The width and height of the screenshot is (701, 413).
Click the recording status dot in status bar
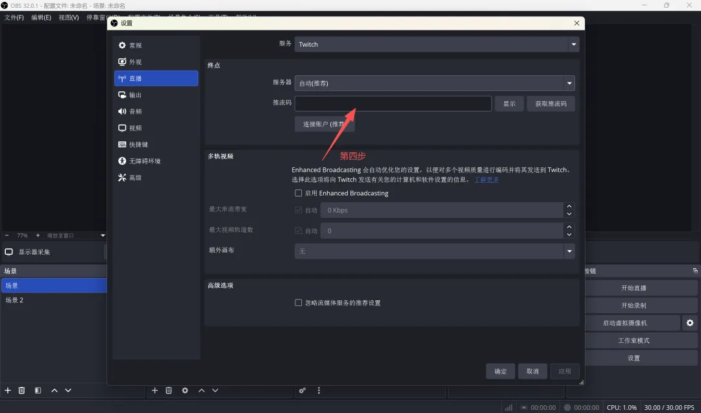coord(567,407)
